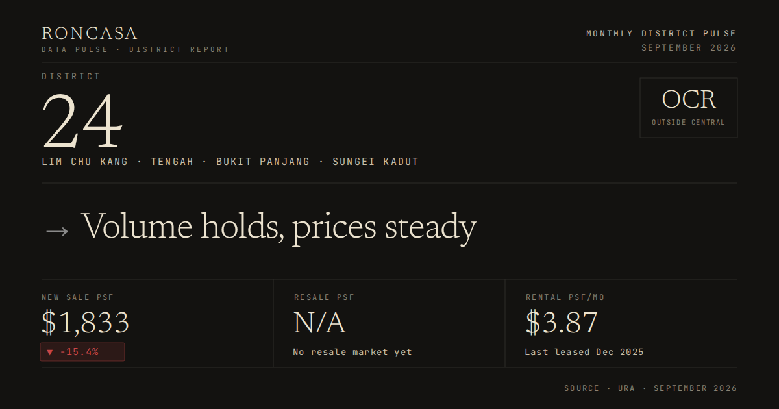The image size is (779, 409).
Task: Open the OCR Outside Central badge
Action: [x=689, y=108]
